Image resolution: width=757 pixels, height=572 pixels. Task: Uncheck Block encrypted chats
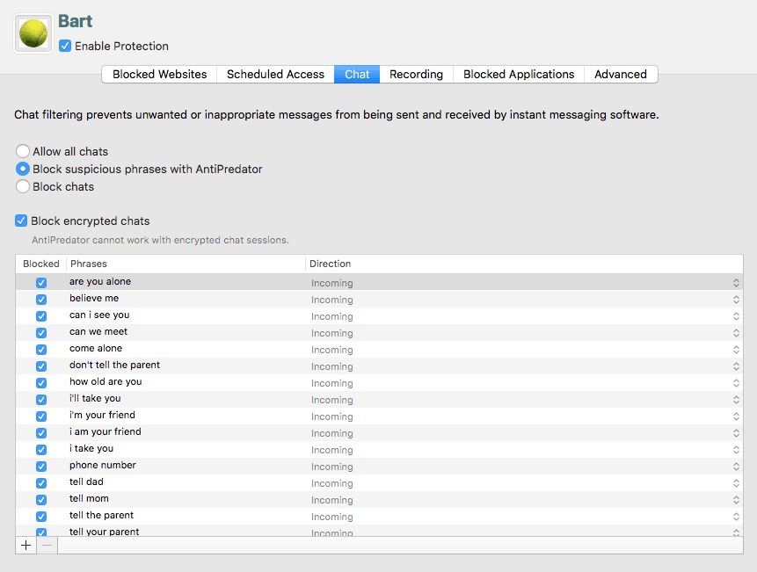22,221
